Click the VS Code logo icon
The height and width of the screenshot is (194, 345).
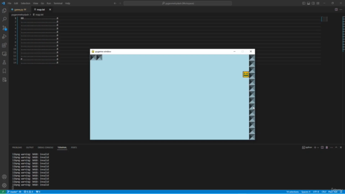pos(3,3)
